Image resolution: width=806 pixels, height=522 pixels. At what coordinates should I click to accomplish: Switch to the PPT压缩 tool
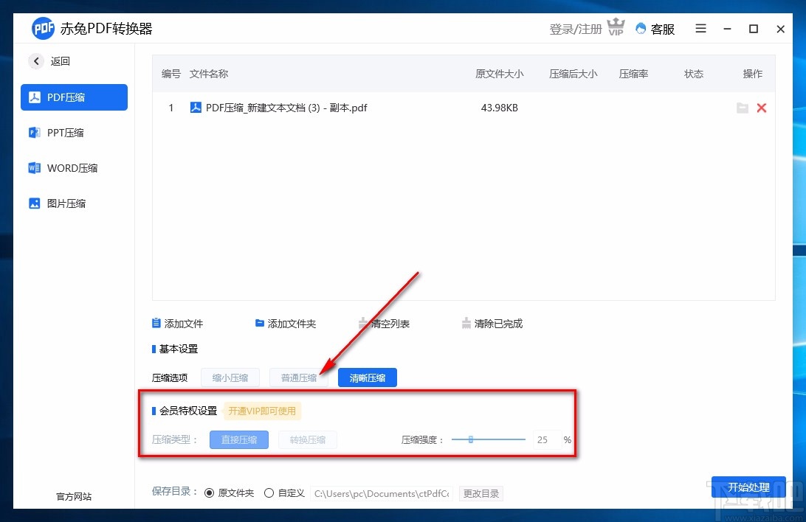click(x=74, y=132)
